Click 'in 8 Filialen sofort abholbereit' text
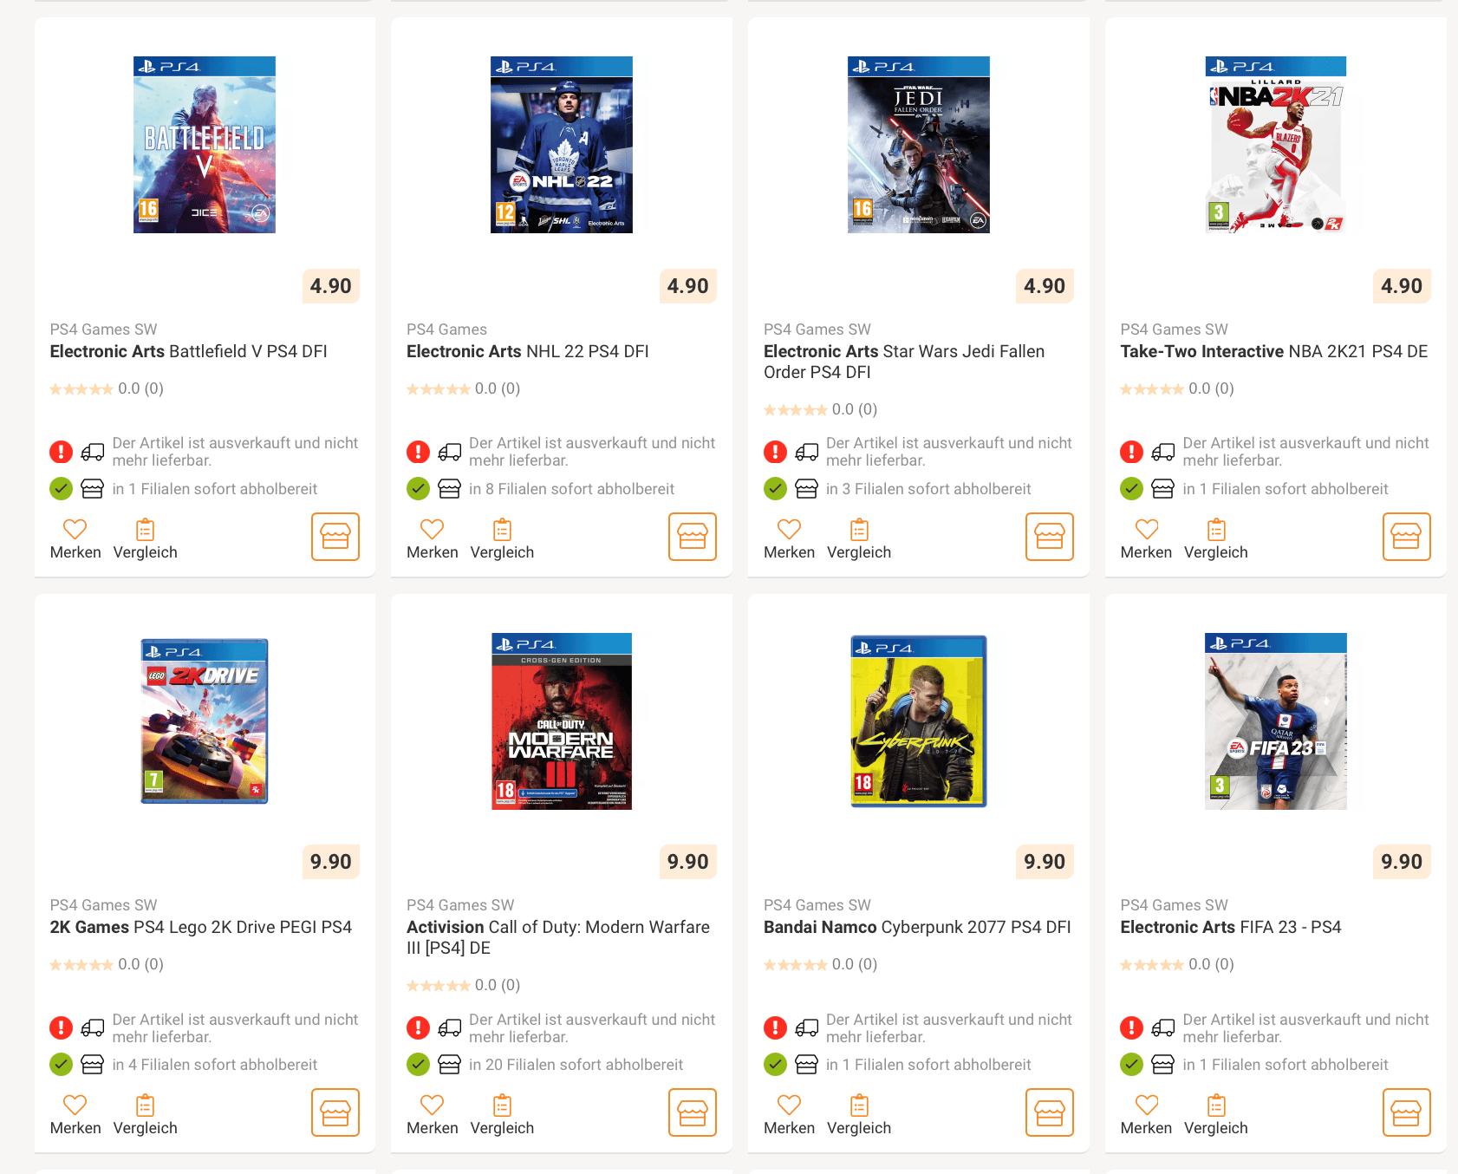 click(x=571, y=489)
